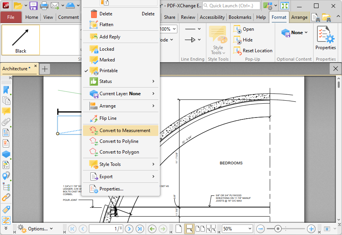The height and width of the screenshot is (235, 342).
Task: Expand the Arrange submenu
Action: coord(120,106)
